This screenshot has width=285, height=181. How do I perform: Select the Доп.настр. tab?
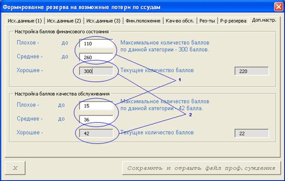click(x=264, y=20)
